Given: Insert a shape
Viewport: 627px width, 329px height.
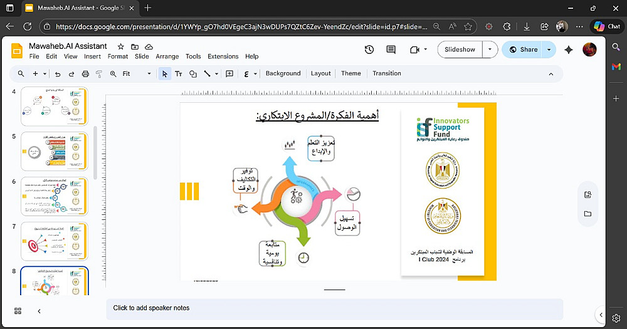Looking at the screenshot, I should point(192,73).
